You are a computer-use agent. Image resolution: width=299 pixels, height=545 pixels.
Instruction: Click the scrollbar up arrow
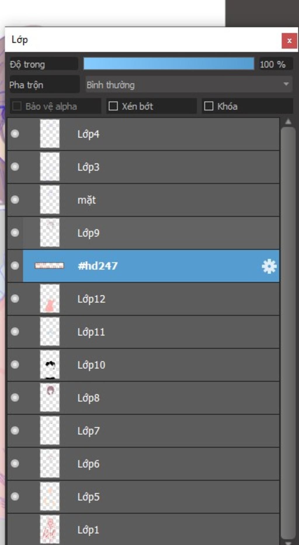coord(288,122)
